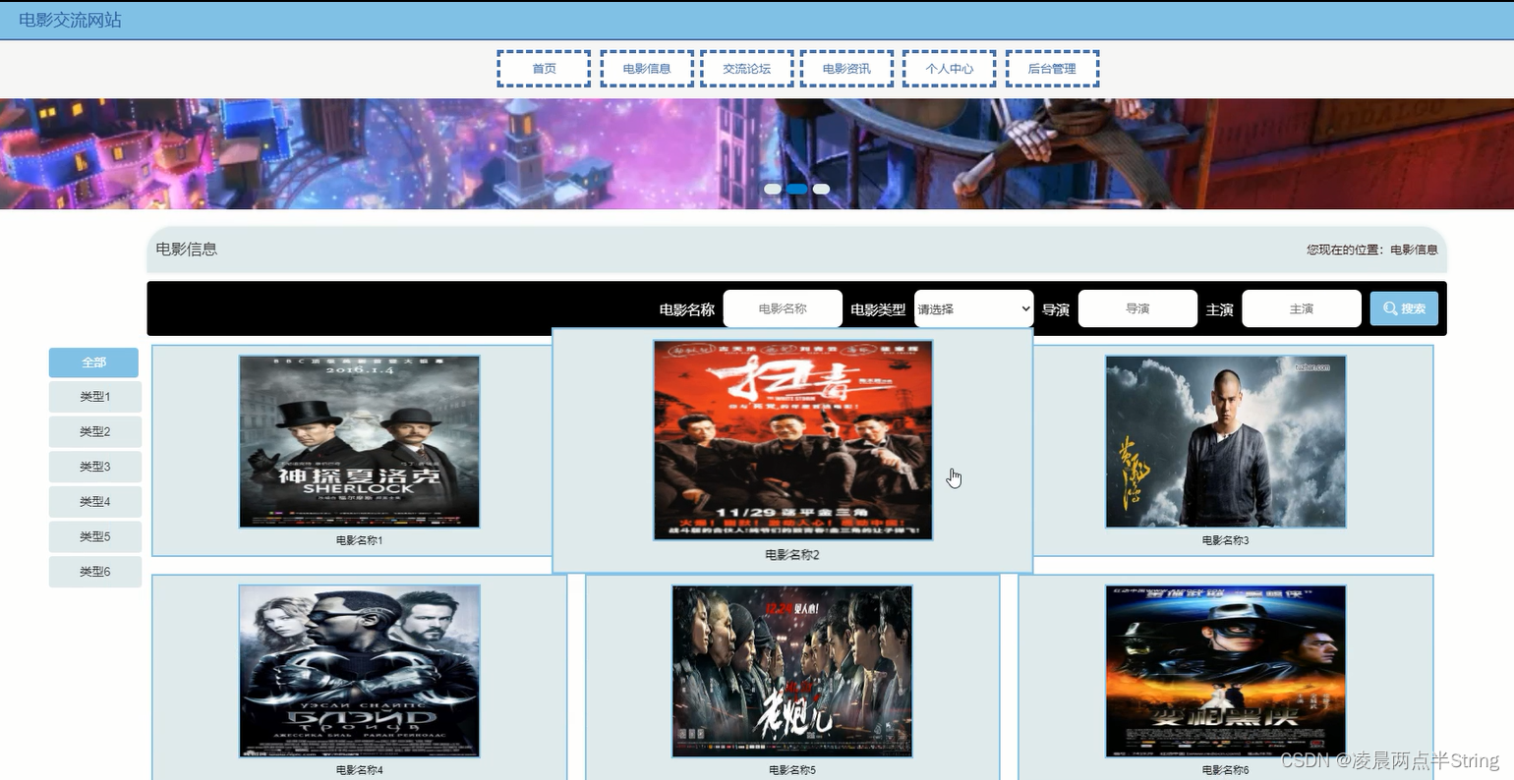This screenshot has width=1514, height=780.
Task: Filter by 类型6 in sidebar
Action: point(95,572)
